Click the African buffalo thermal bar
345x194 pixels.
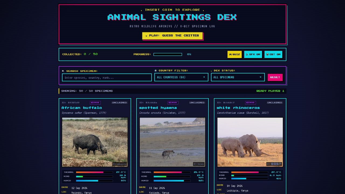94,172
